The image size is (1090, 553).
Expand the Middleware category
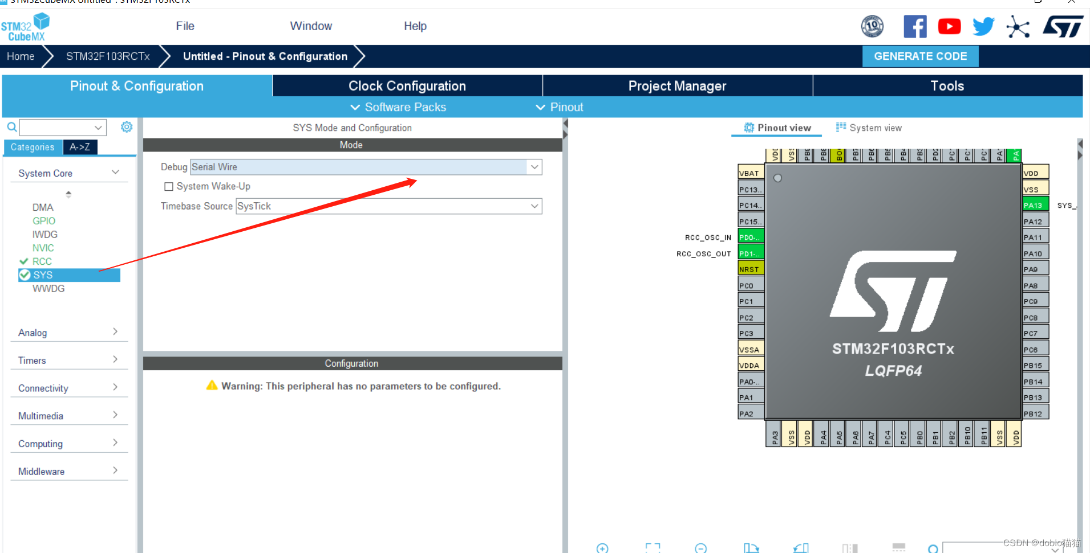[115, 470]
